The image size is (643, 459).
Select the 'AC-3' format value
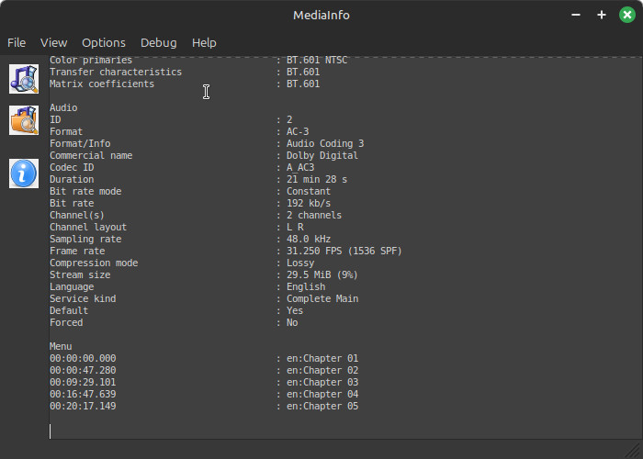(298, 131)
